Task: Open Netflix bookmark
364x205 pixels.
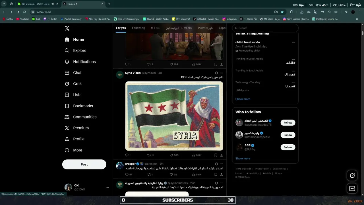Action: [x=8, y=19]
